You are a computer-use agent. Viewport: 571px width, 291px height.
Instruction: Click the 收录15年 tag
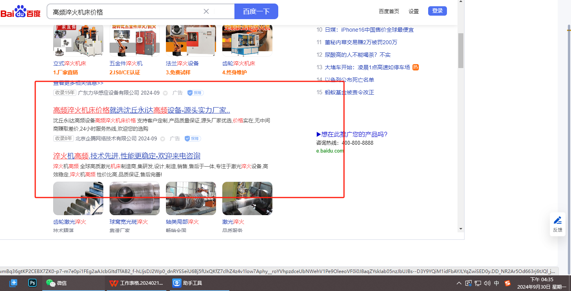pos(65,93)
